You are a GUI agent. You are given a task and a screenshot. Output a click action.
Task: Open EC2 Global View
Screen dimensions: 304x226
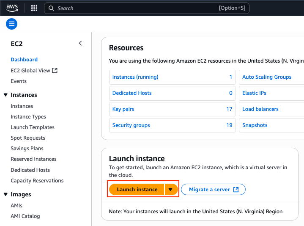coord(30,70)
